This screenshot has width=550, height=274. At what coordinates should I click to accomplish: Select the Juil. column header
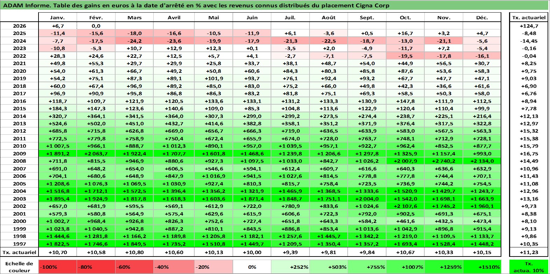pos(290,17)
